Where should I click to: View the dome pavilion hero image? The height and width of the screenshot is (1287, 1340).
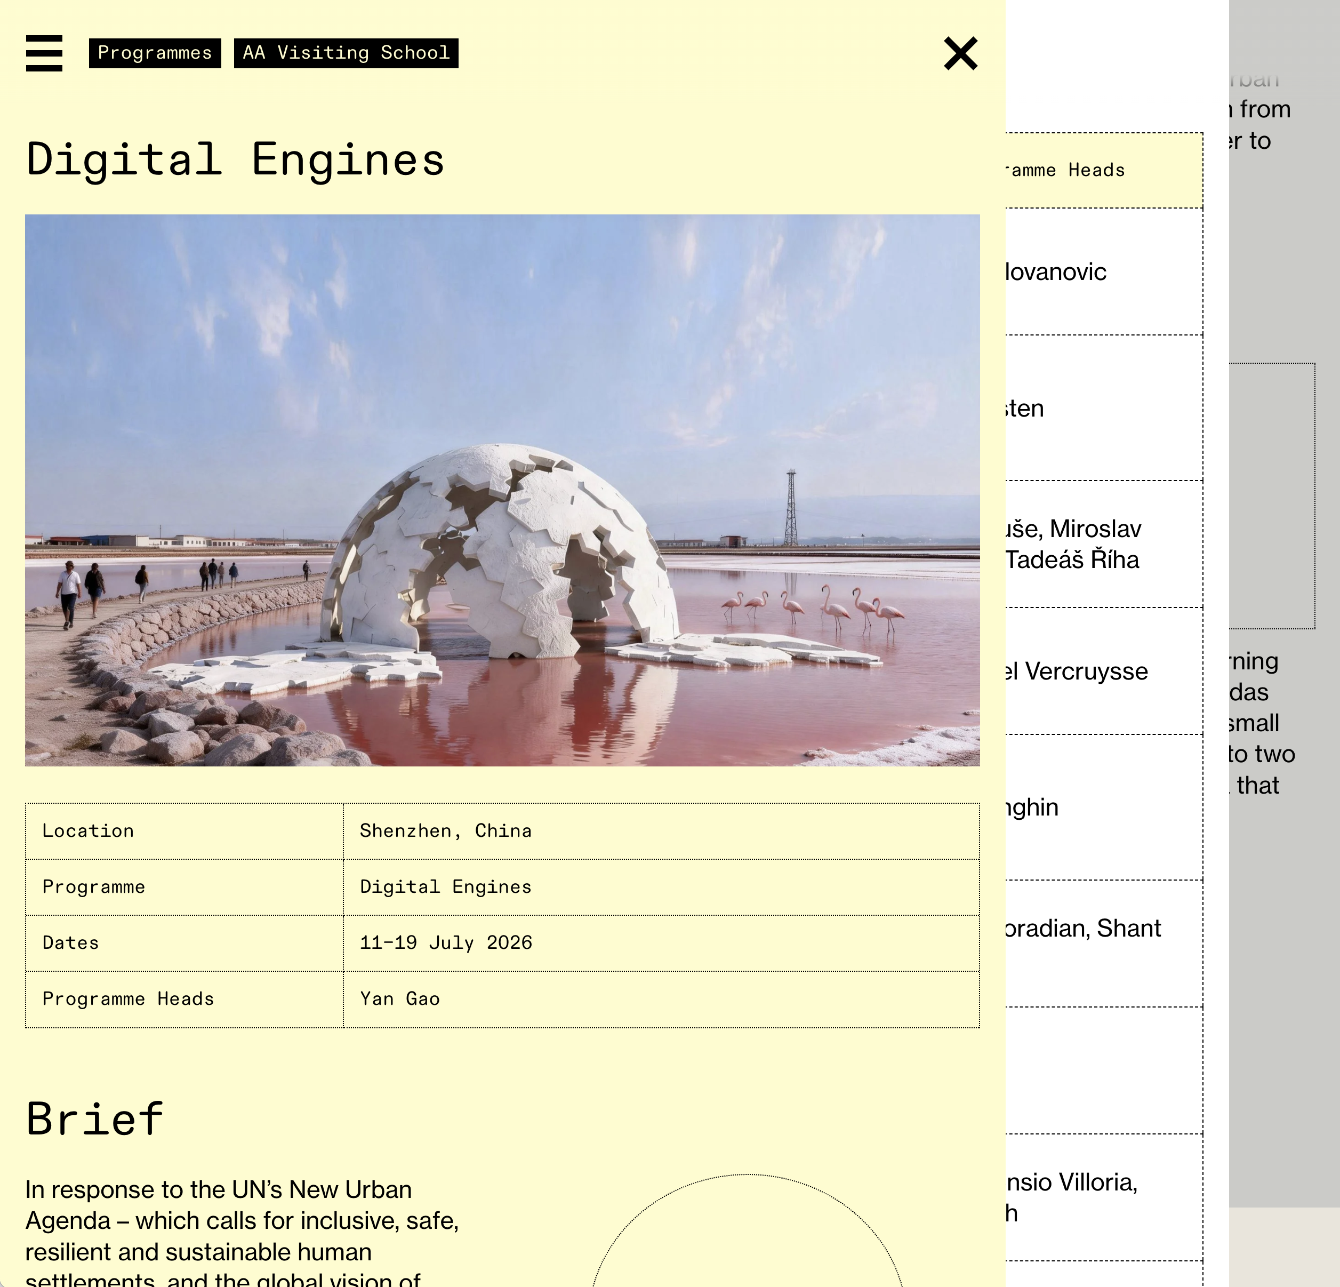pyautogui.click(x=502, y=490)
